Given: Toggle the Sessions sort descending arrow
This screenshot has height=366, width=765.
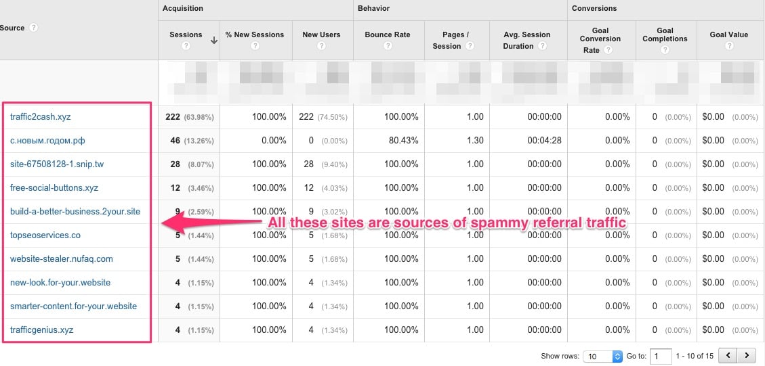Looking at the screenshot, I should [214, 41].
